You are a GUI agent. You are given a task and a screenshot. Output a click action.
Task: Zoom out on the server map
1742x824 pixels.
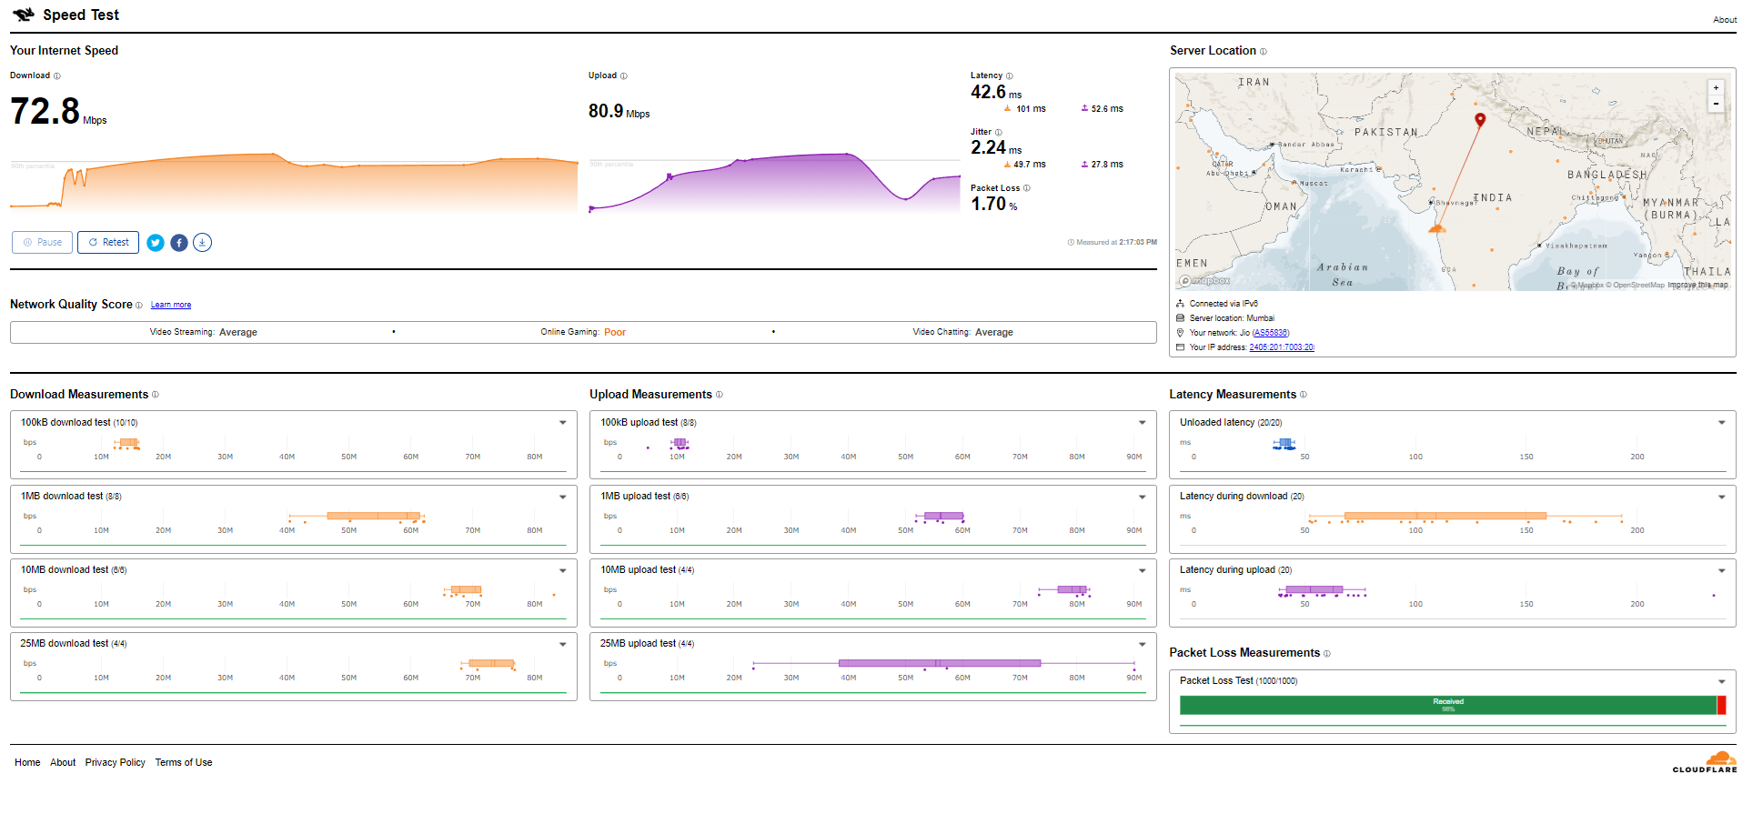point(1716,104)
